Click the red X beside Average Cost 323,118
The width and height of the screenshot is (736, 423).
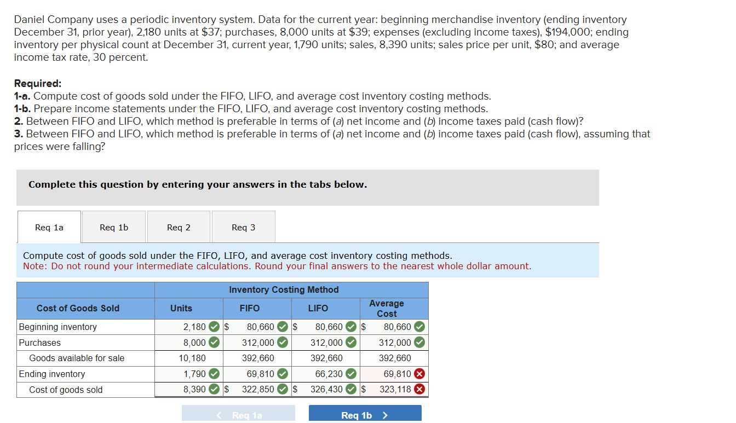[419, 390]
